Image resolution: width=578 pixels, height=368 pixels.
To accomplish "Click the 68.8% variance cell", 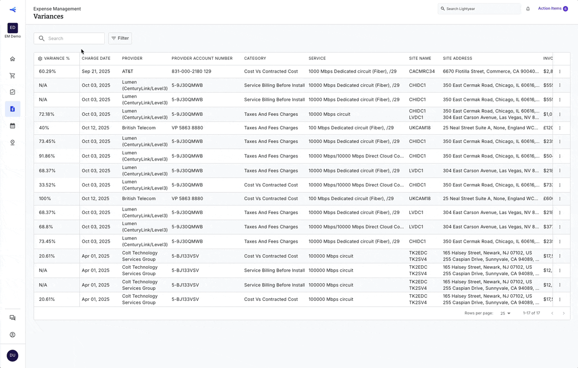I will coord(46,227).
